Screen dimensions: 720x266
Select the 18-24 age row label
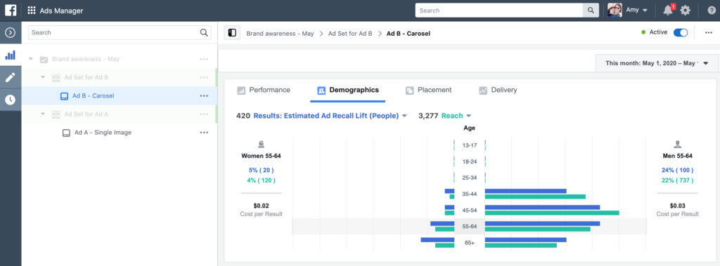470,162
